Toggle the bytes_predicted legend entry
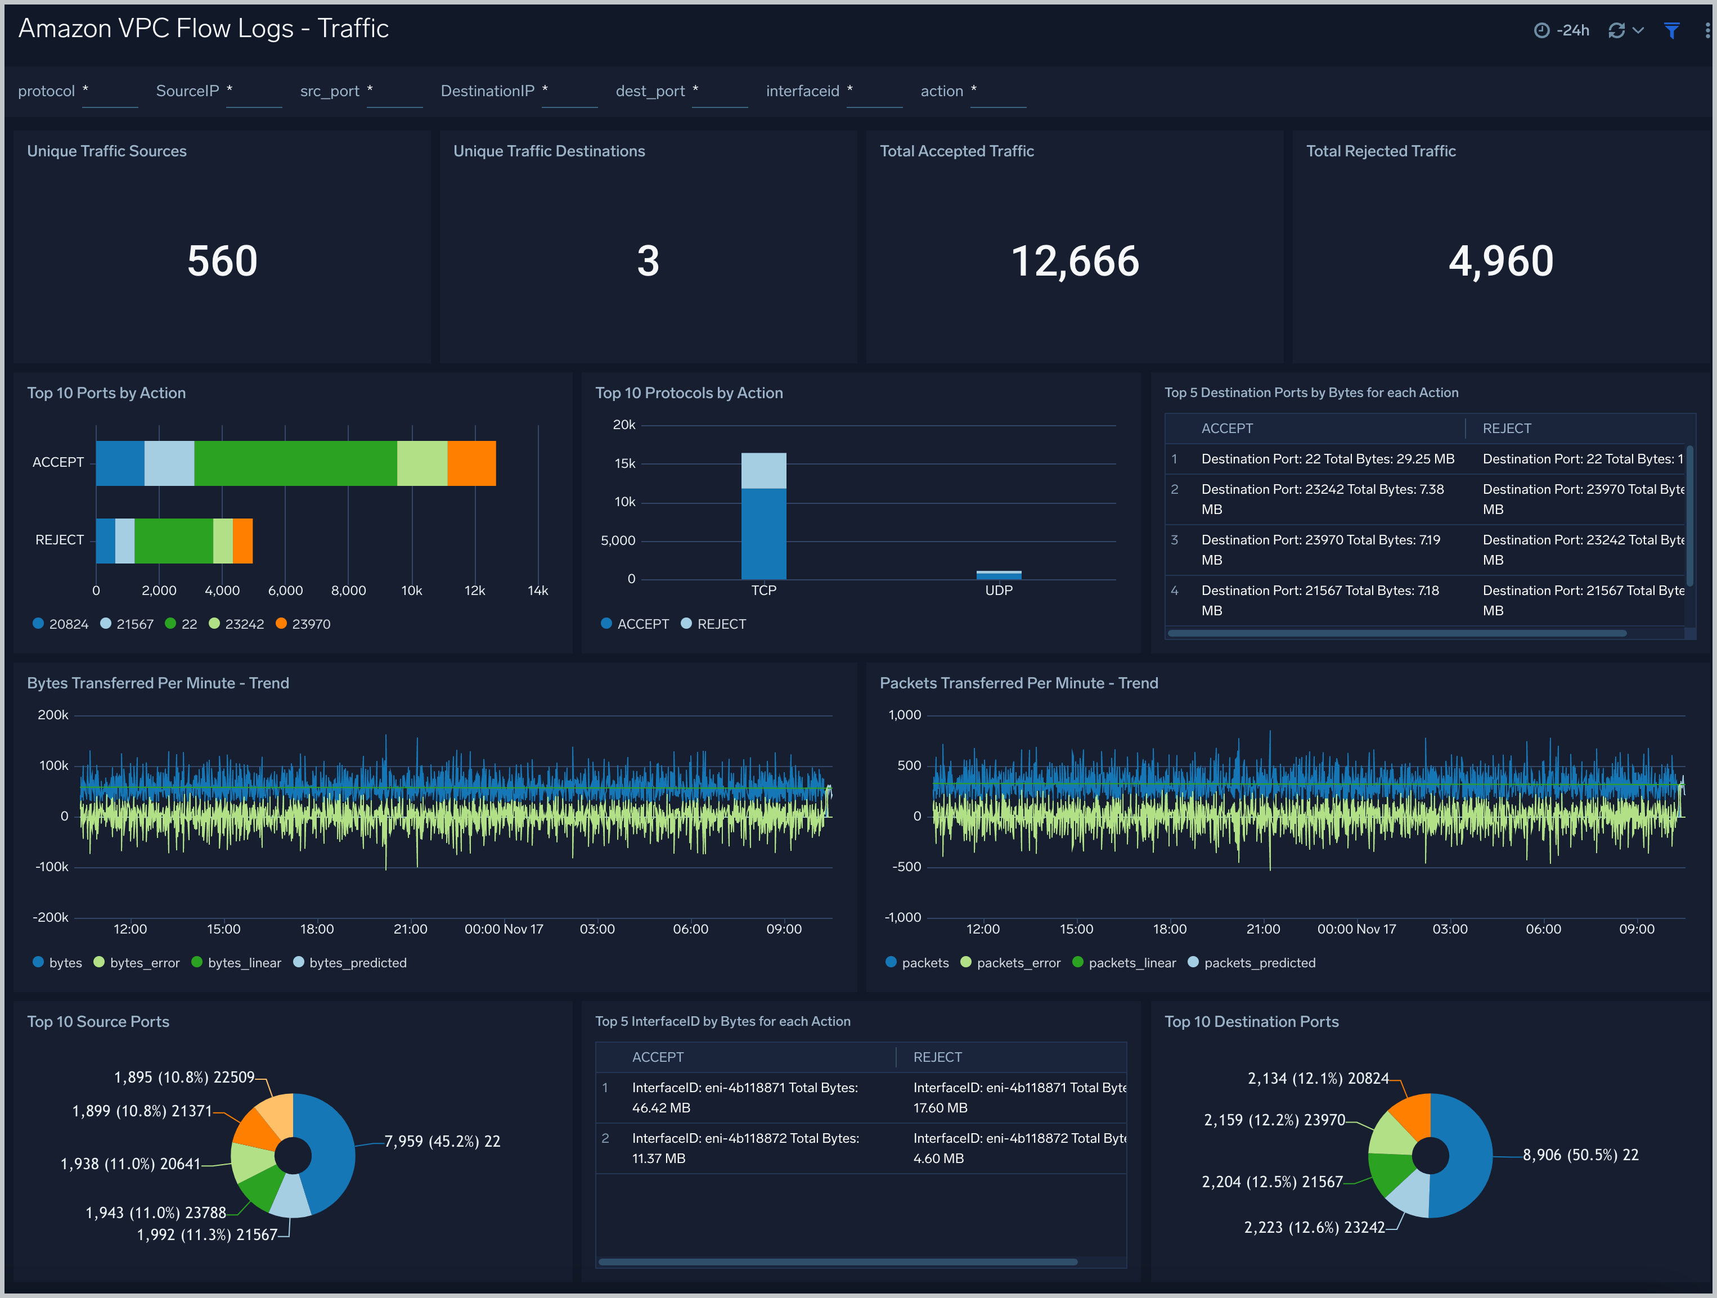The width and height of the screenshot is (1717, 1298). (350, 963)
